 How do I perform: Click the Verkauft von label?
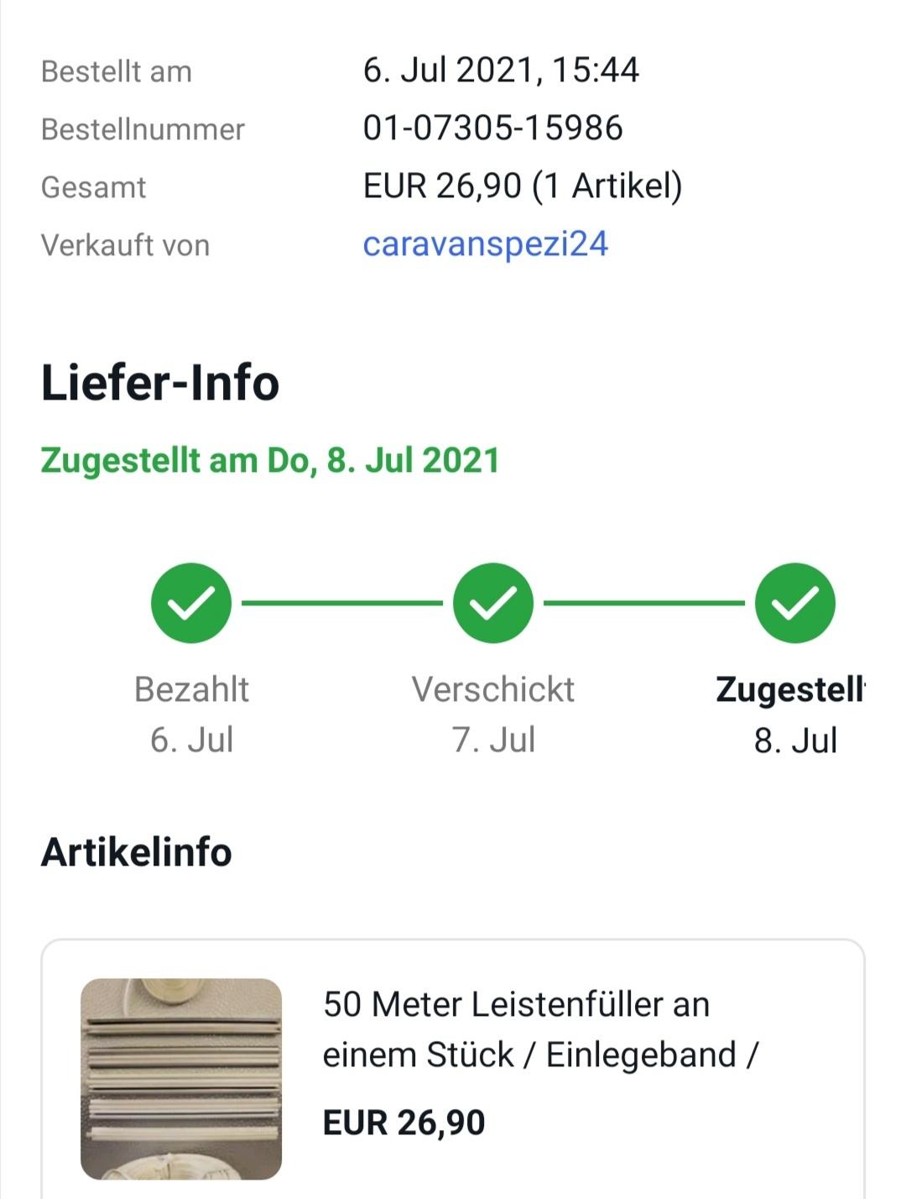pyautogui.click(x=125, y=245)
